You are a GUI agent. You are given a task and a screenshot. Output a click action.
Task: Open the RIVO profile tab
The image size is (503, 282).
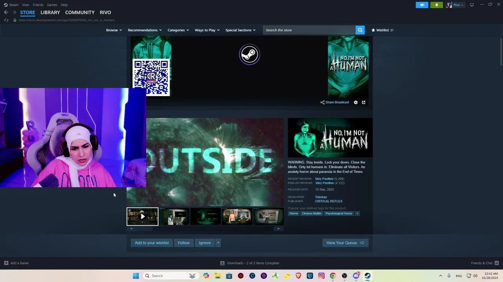pyautogui.click(x=105, y=13)
